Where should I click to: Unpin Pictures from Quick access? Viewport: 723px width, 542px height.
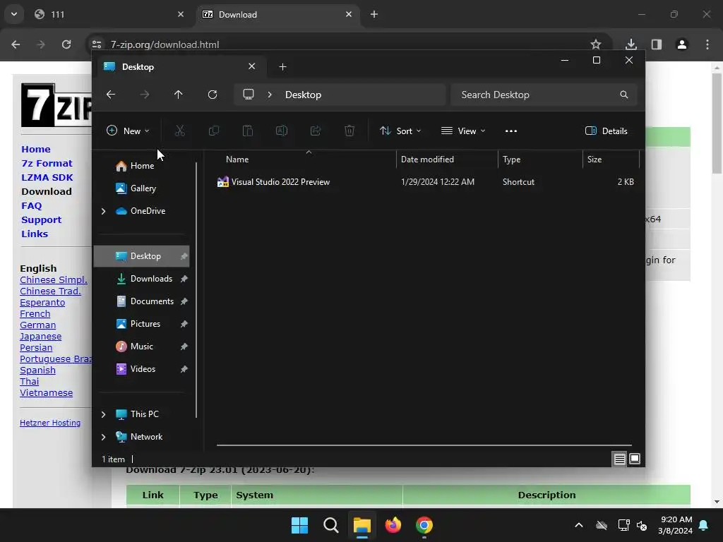coord(184,324)
